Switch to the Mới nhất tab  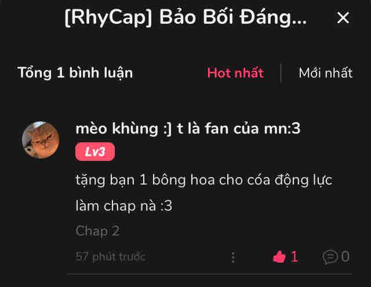(326, 73)
